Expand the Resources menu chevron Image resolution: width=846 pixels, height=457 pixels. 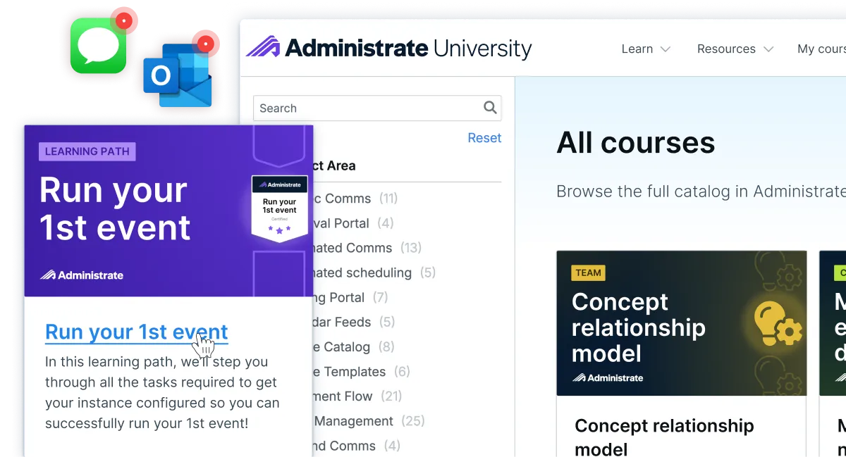[768, 49]
